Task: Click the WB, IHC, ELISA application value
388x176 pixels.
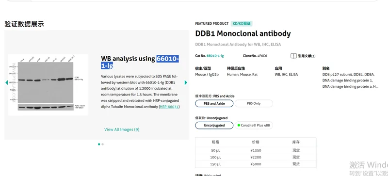Action: (x=286, y=74)
